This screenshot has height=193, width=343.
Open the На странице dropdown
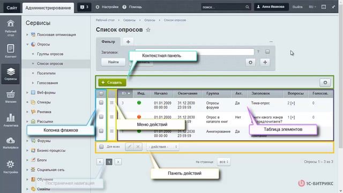click(223, 162)
